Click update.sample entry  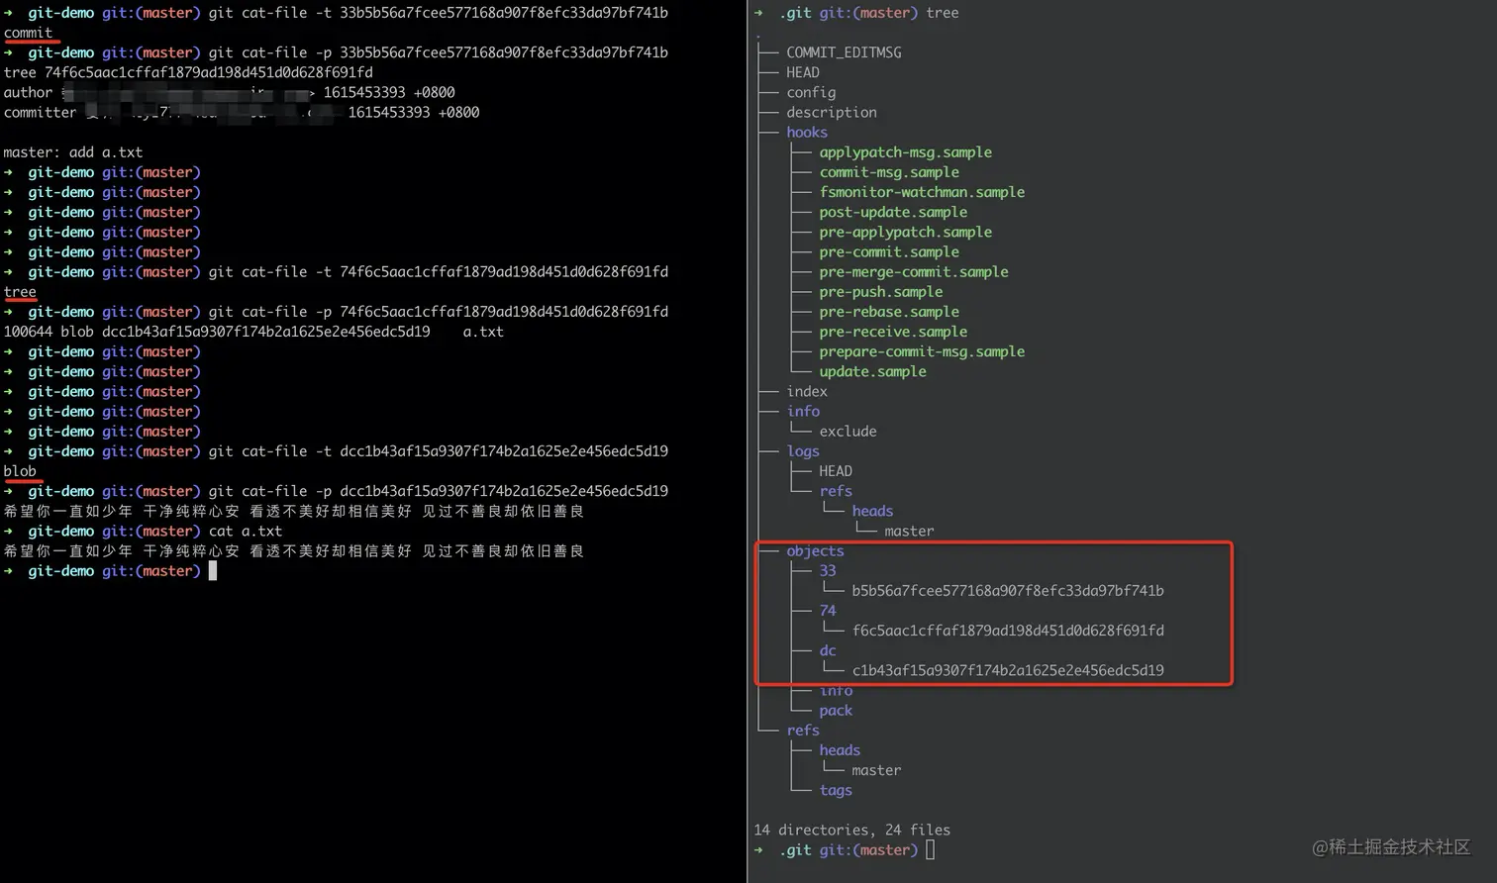click(x=872, y=371)
